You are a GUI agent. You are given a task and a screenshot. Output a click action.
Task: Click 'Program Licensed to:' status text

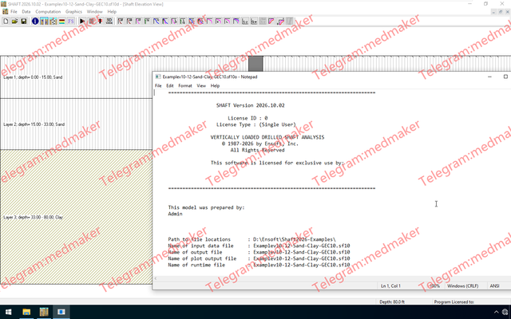click(454, 301)
